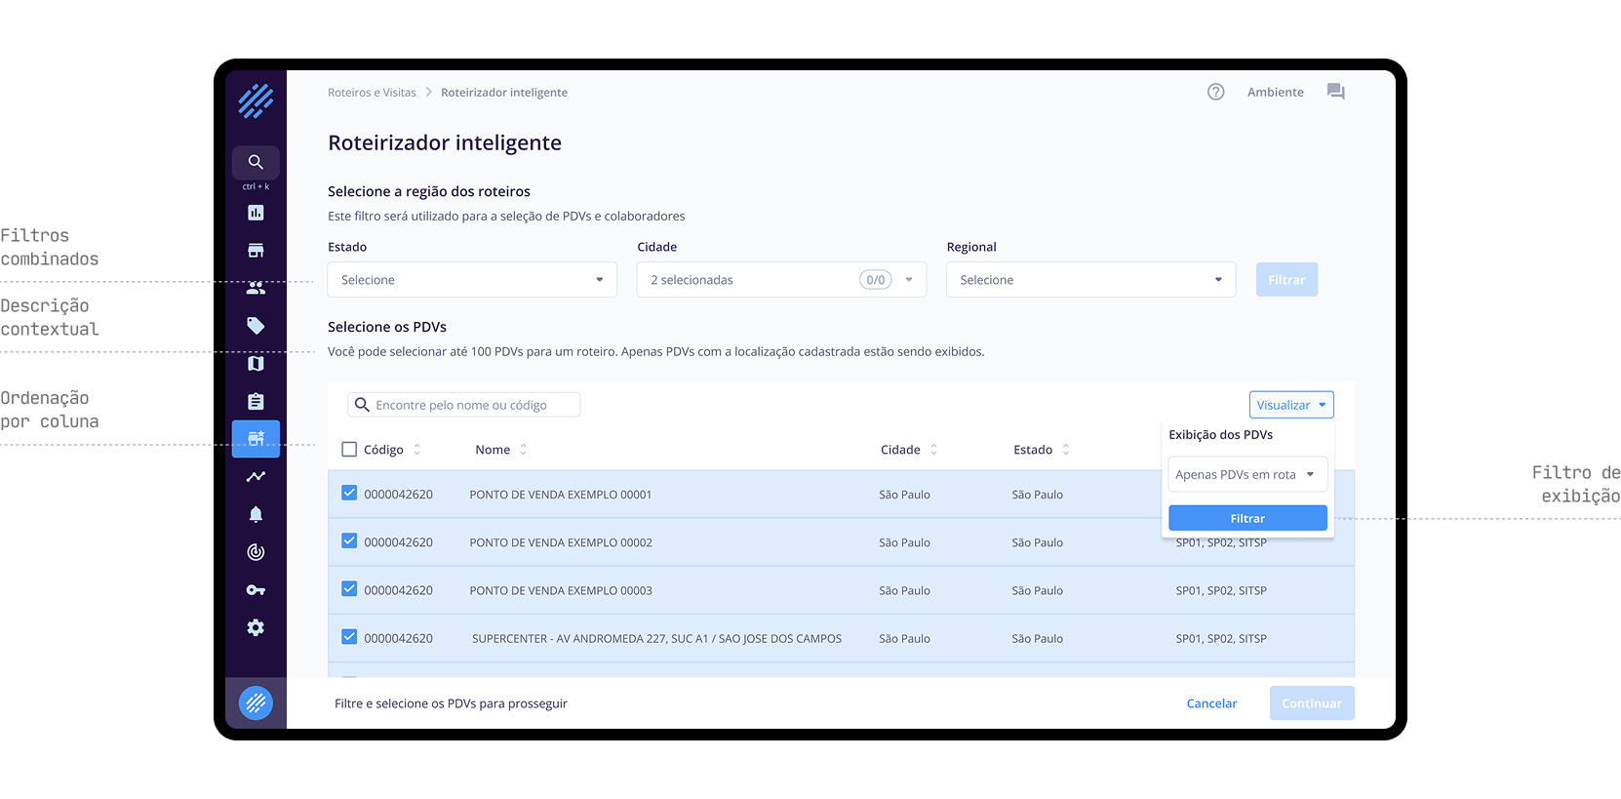The image size is (1621, 799).
Task: Uncheck the SUPERCENTER AV ANDROMEDA row checkbox
Action: pos(349,637)
